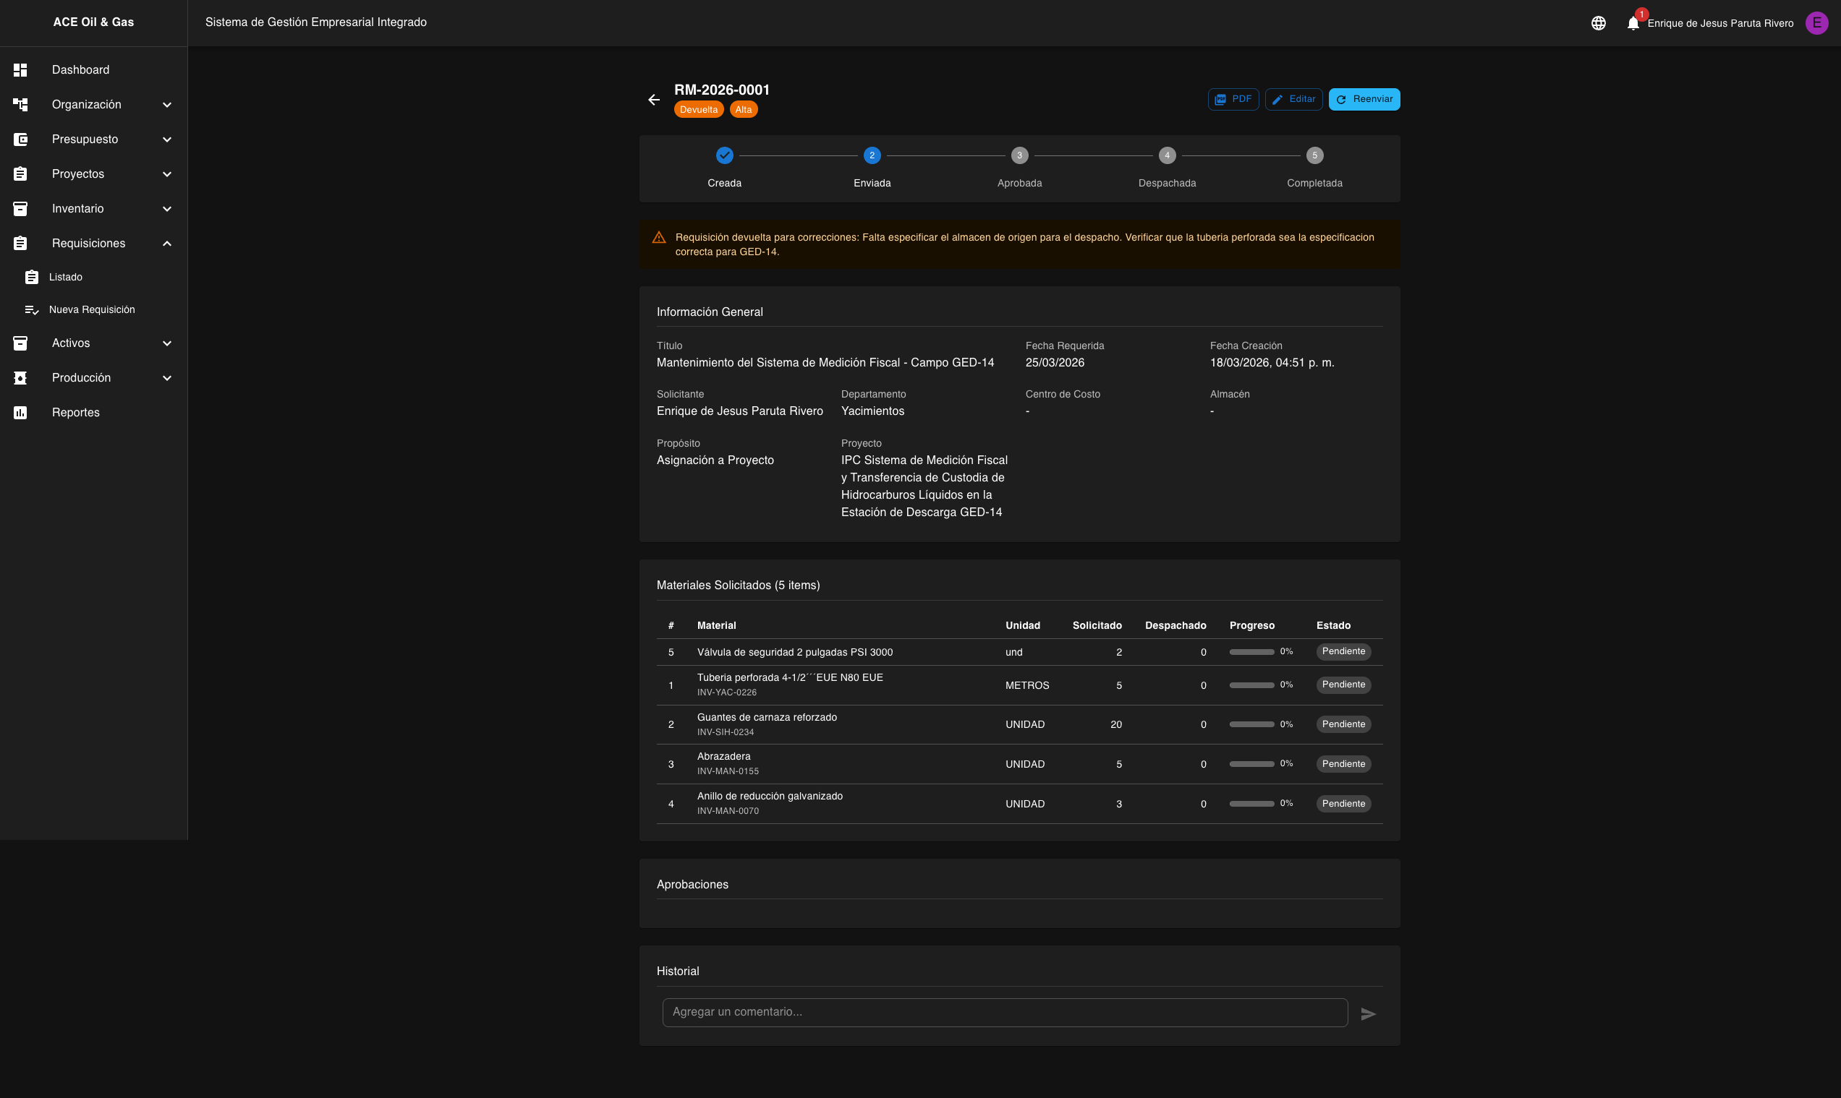Click the Reenviar button
The height and width of the screenshot is (1098, 1841).
[1364, 99]
